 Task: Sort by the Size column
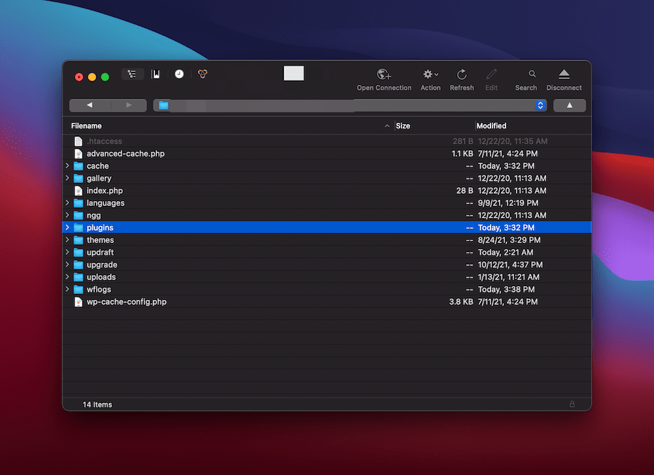pyautogui.click(x=403, y=126)
